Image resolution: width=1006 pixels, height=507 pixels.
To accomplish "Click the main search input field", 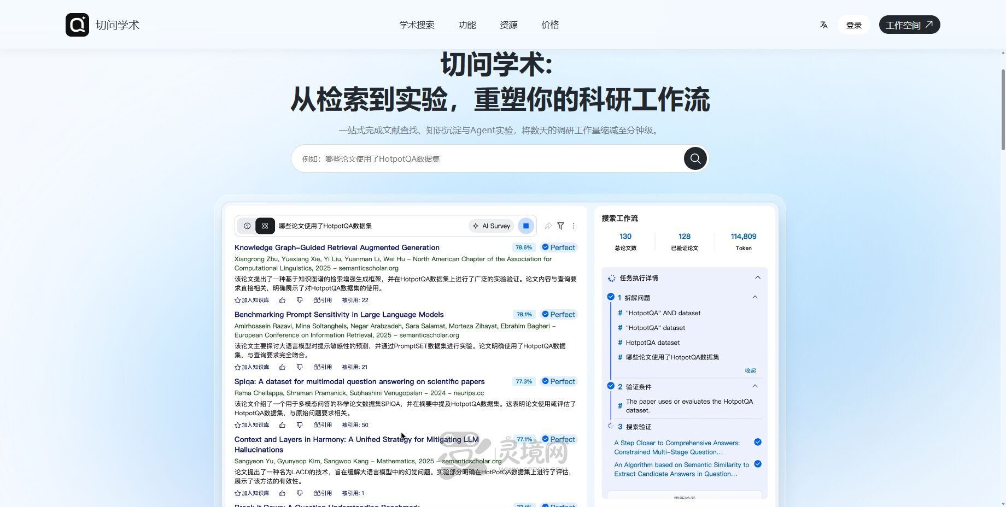I will click(487, 158).
